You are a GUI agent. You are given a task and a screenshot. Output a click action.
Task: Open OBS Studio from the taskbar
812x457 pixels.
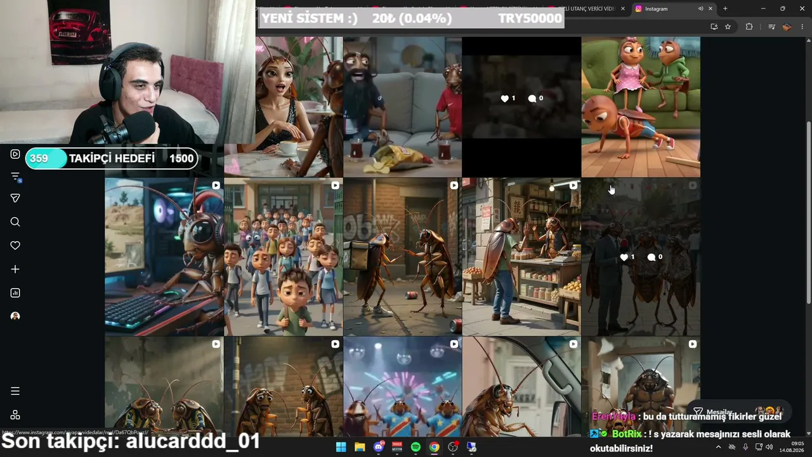pos(453,447)
